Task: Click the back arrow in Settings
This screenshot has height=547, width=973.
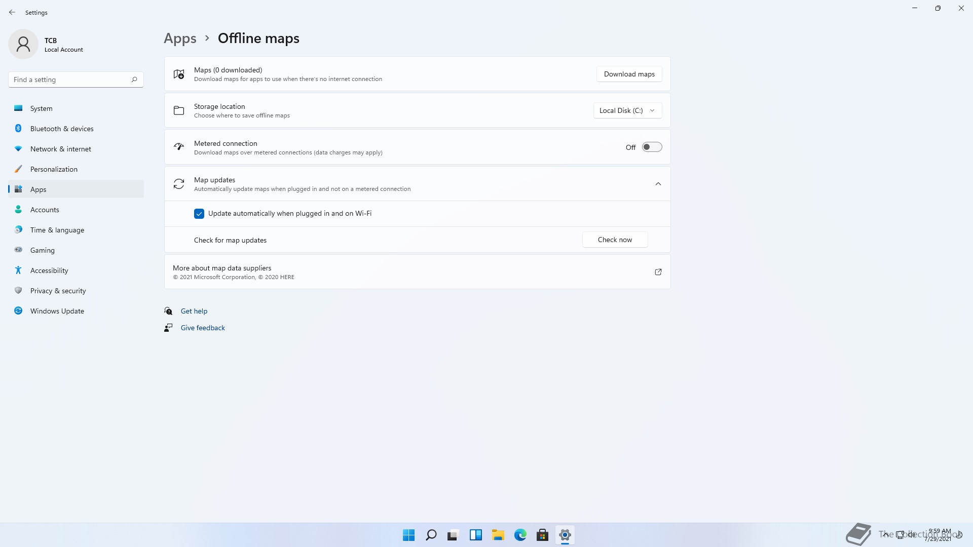Action: (x=12, y=12)
